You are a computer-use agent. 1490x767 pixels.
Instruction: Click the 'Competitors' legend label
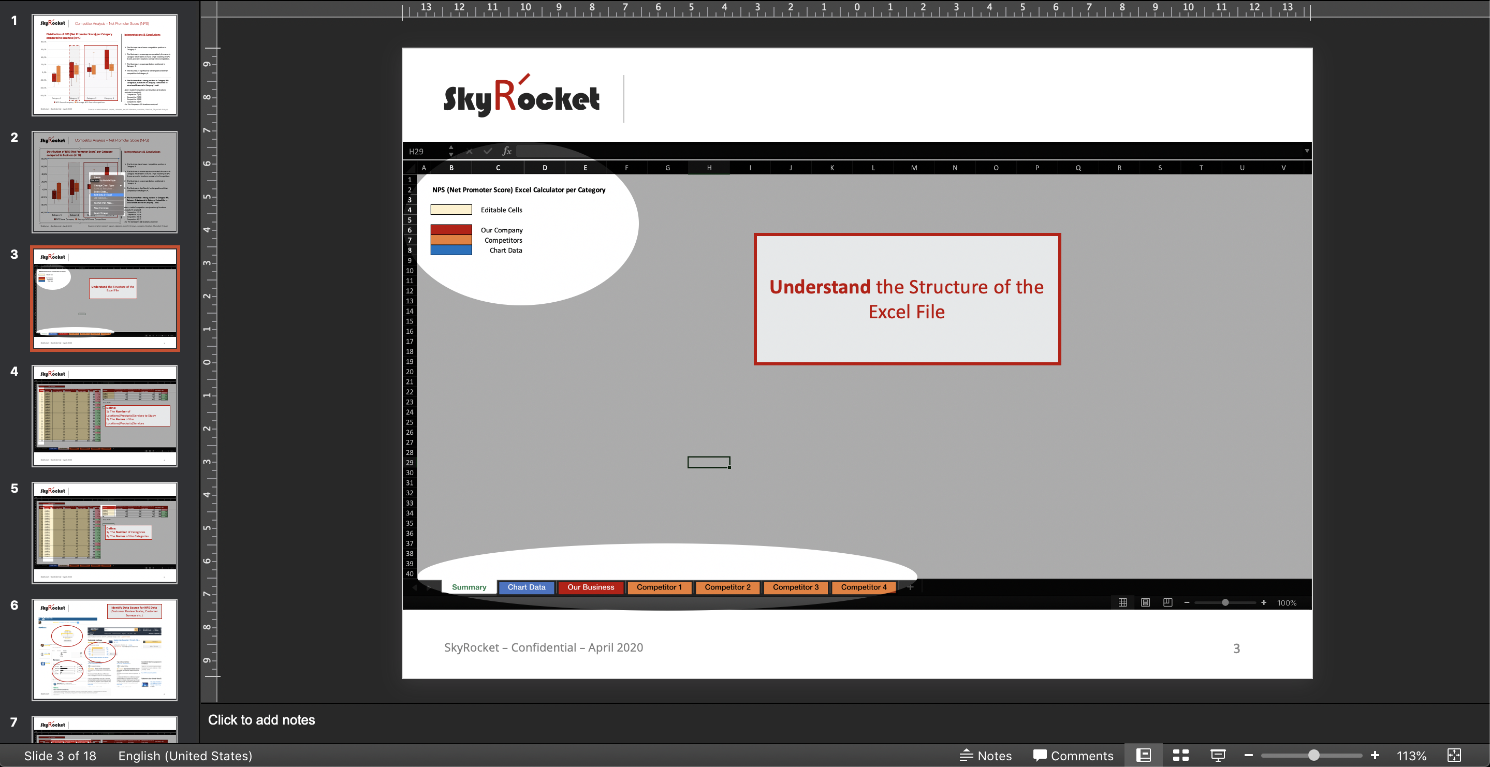tap(503, 240)
